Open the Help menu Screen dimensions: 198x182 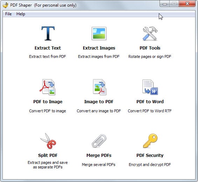pyautogui.click(x=21, y=14)
